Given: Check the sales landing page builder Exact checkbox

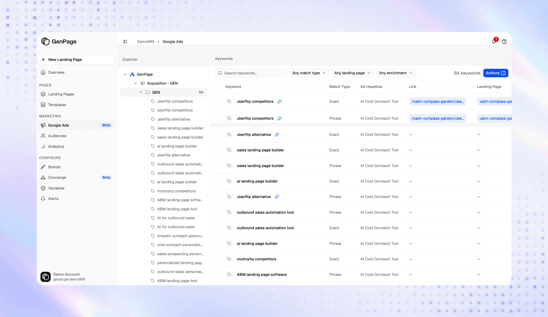Looking at the screenshot, I should pos(218,150).
